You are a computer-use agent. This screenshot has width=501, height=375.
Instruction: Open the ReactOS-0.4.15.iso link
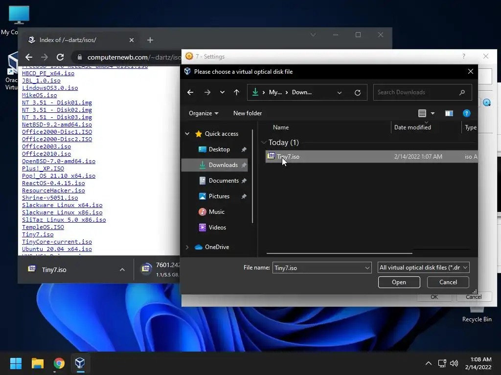53,184
